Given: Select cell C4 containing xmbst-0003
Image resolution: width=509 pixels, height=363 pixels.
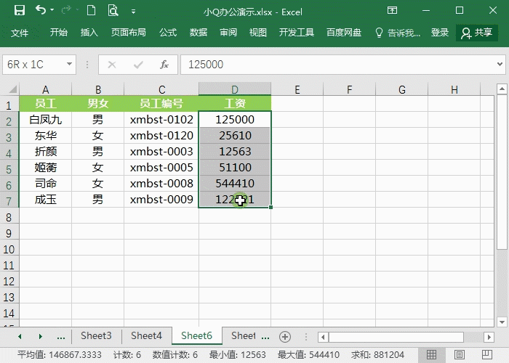Looking at the screenshot, I should pos(161,152).
